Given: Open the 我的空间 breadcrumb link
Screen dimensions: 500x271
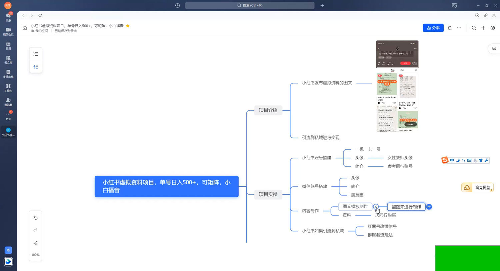Looking at the screenshot, I should tap(41, 31).
